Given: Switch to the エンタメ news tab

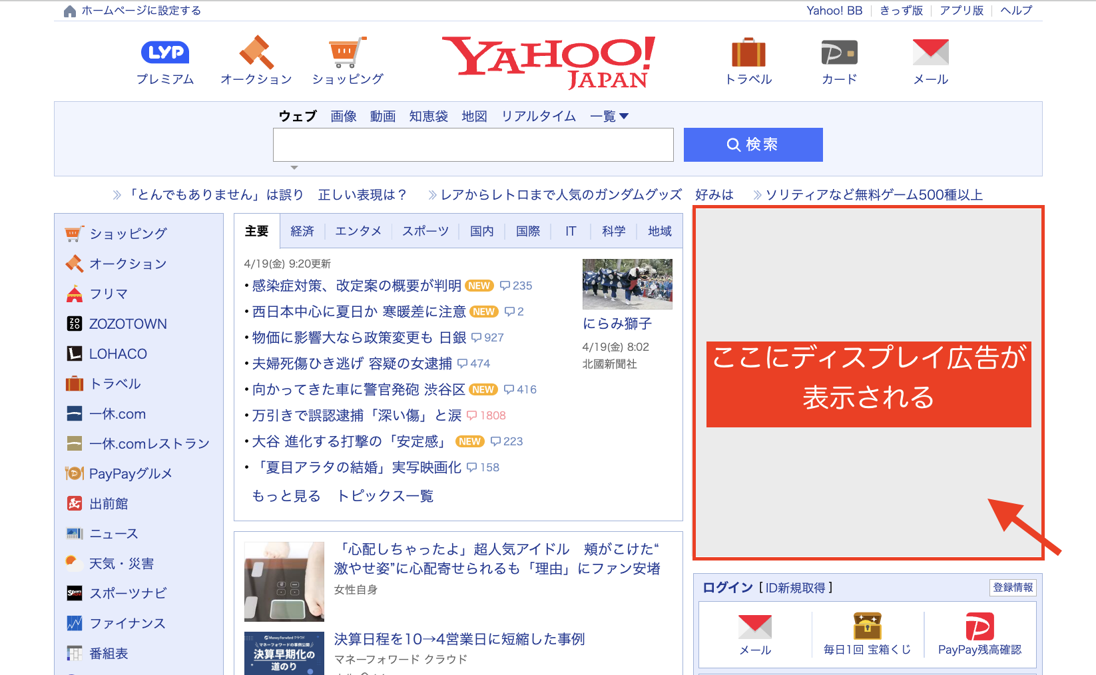Looking at the screenshot, I should (x=358, y=231).
